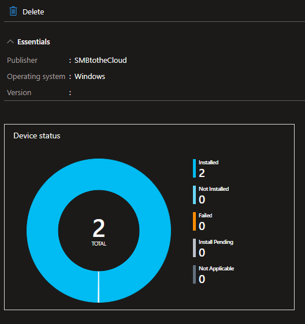The height and width of the screenshot is (324, 305).
Task: Click the orange Failed legend color bar
Action: point(194,221)
